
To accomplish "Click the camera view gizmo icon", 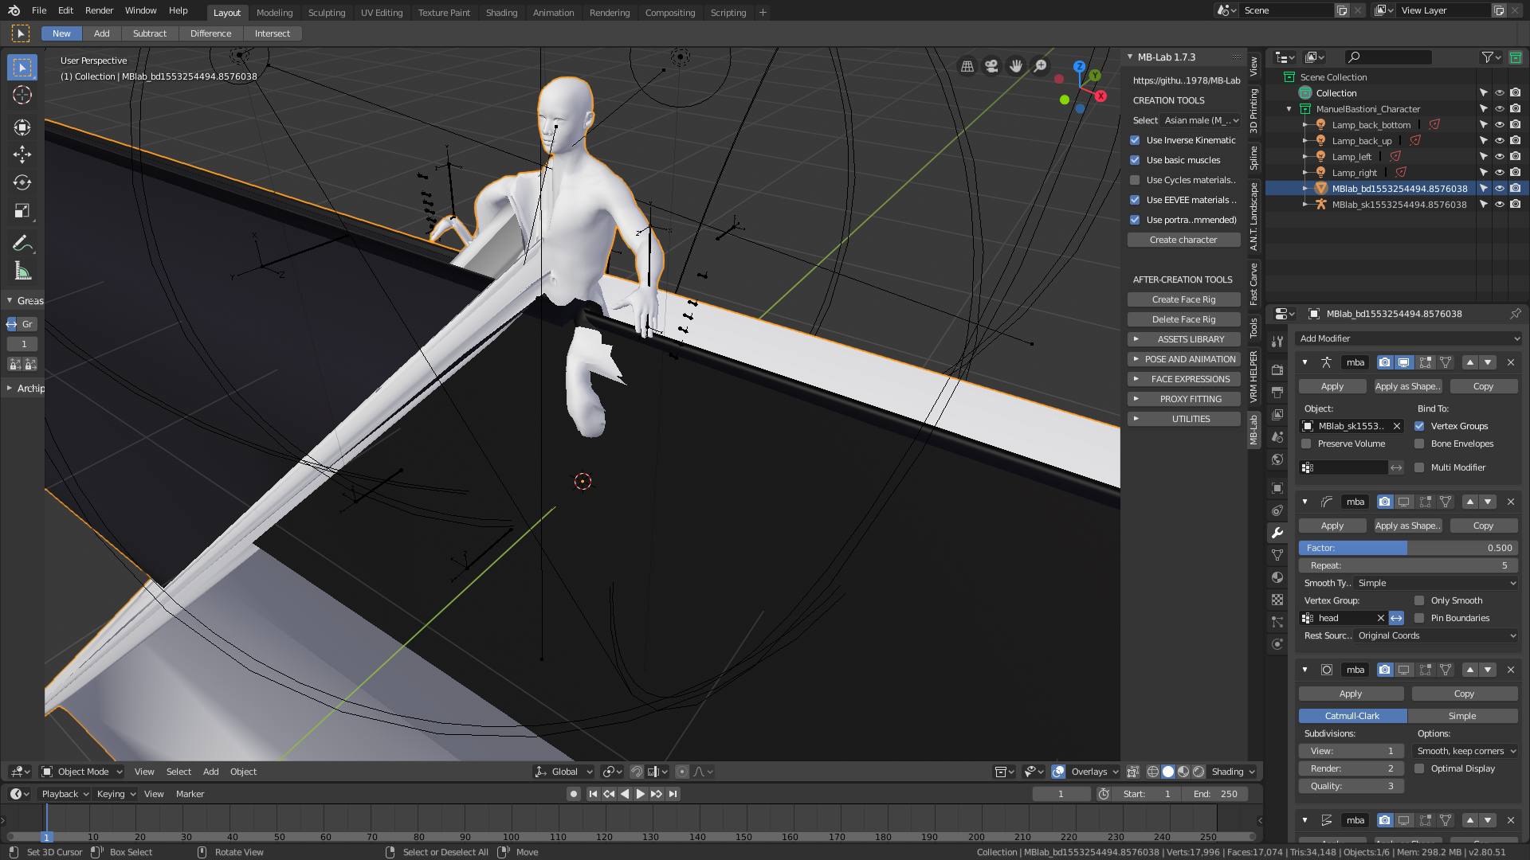I will [x=991, y=66].
